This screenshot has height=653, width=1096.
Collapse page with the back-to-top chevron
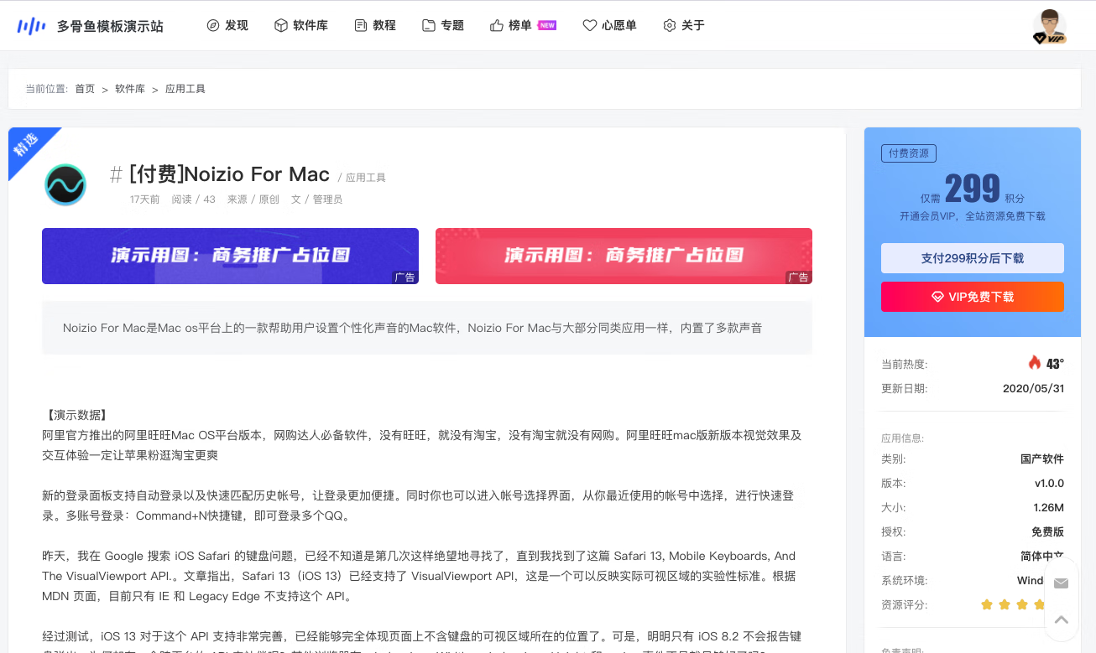coord(1061,620)
